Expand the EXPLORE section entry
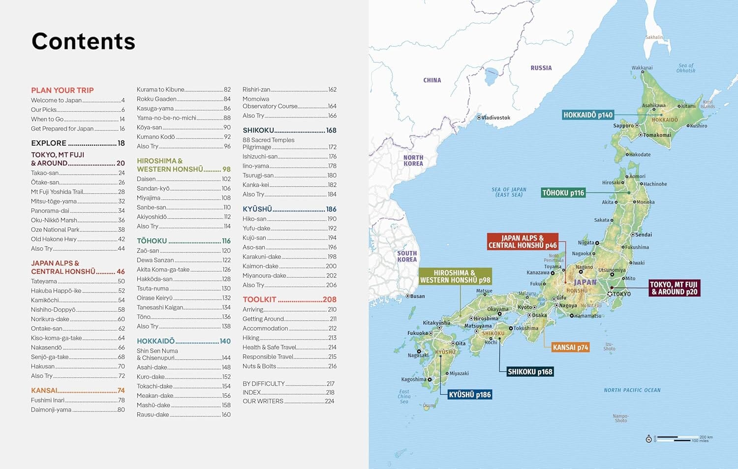The width and height of the screenshot is (738, 469). pos(48,143)
